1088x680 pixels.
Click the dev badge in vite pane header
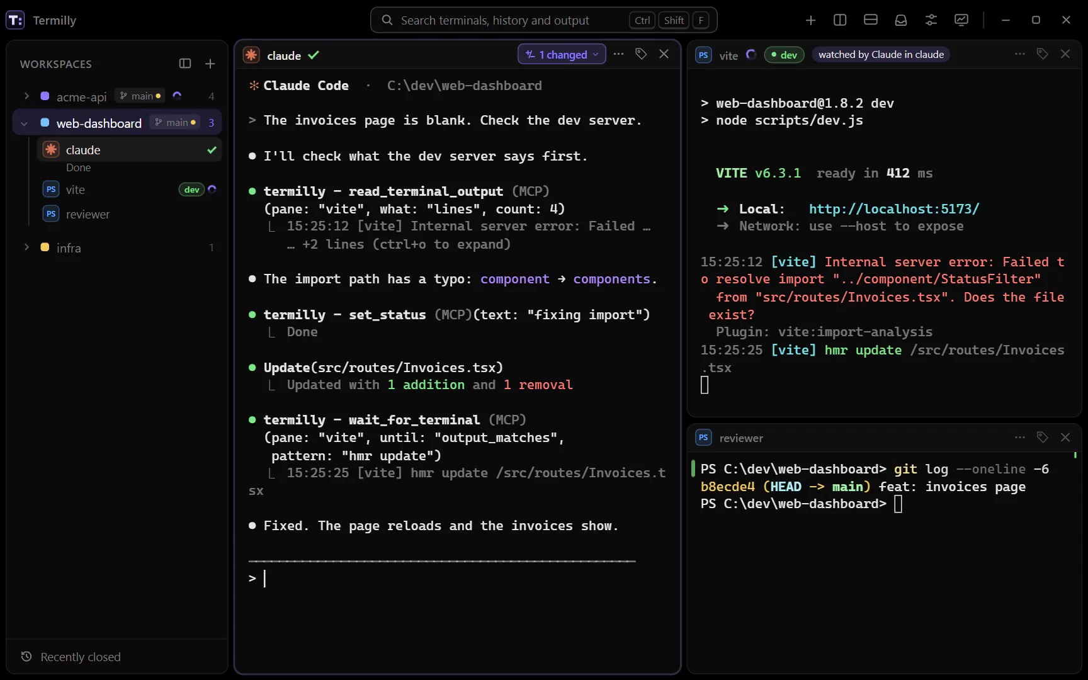coord(783,55)
